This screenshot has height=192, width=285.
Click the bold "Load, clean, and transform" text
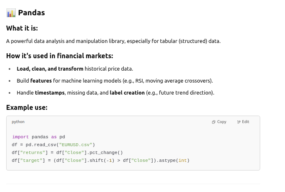[50, 69]
